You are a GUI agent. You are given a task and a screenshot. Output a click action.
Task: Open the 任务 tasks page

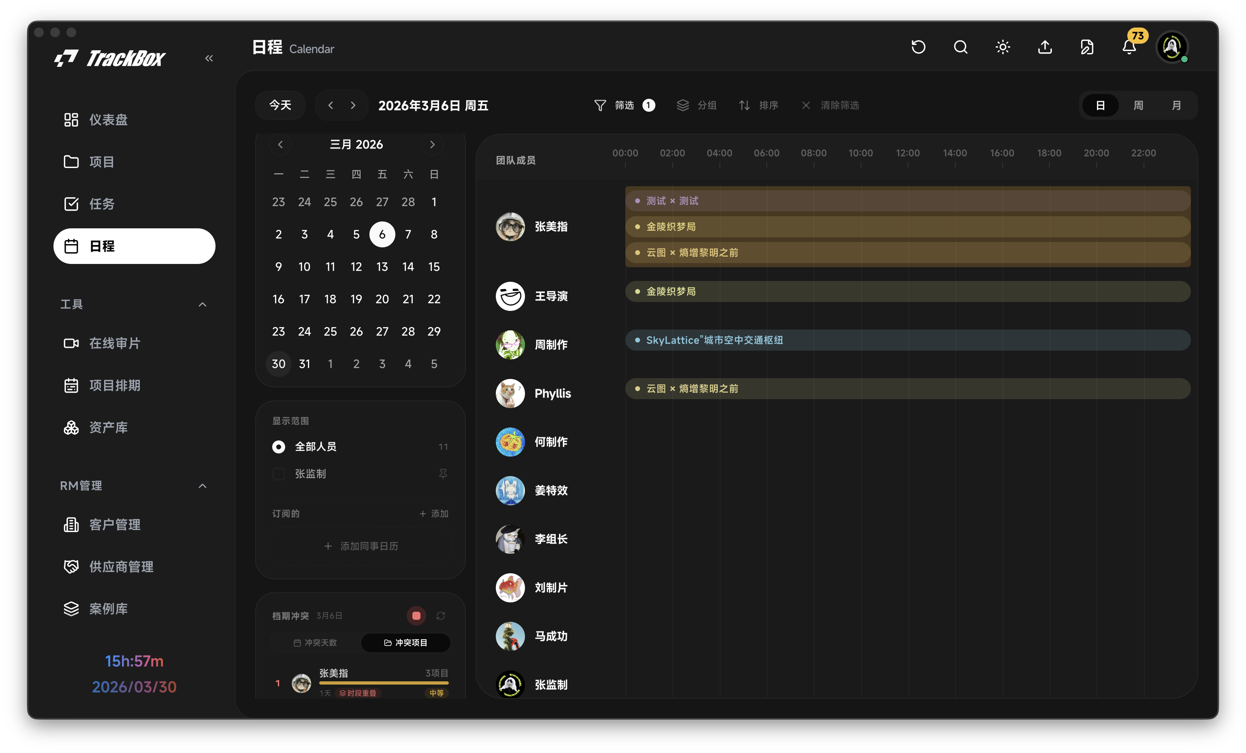tap(134, 204)
